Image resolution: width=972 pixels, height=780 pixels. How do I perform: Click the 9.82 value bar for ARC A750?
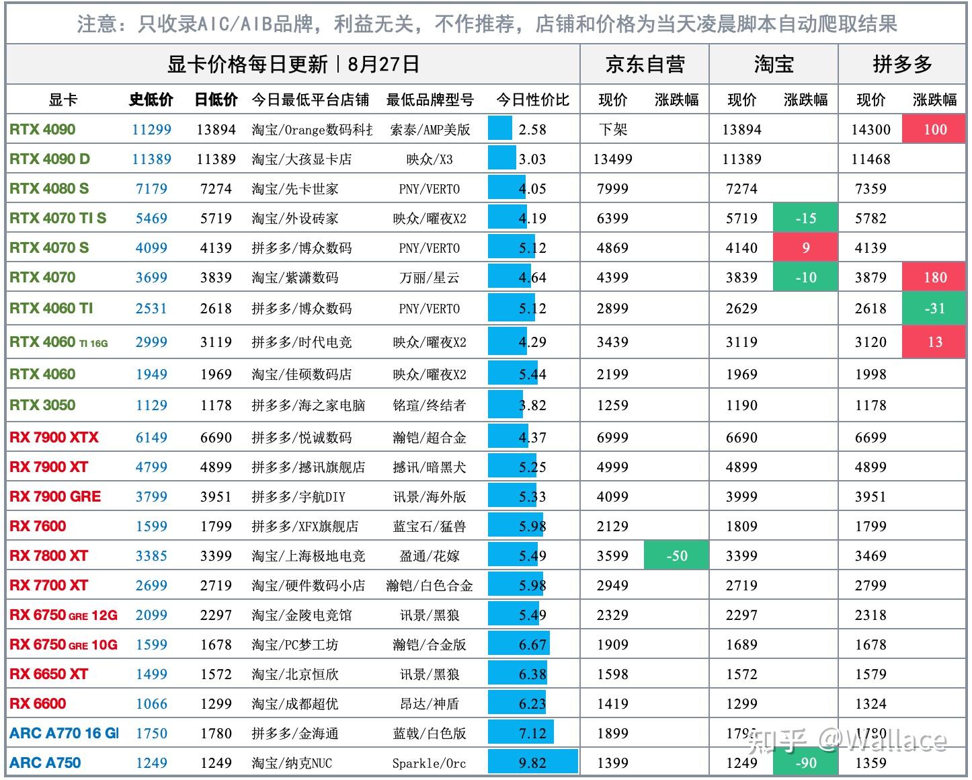point(532,763)
